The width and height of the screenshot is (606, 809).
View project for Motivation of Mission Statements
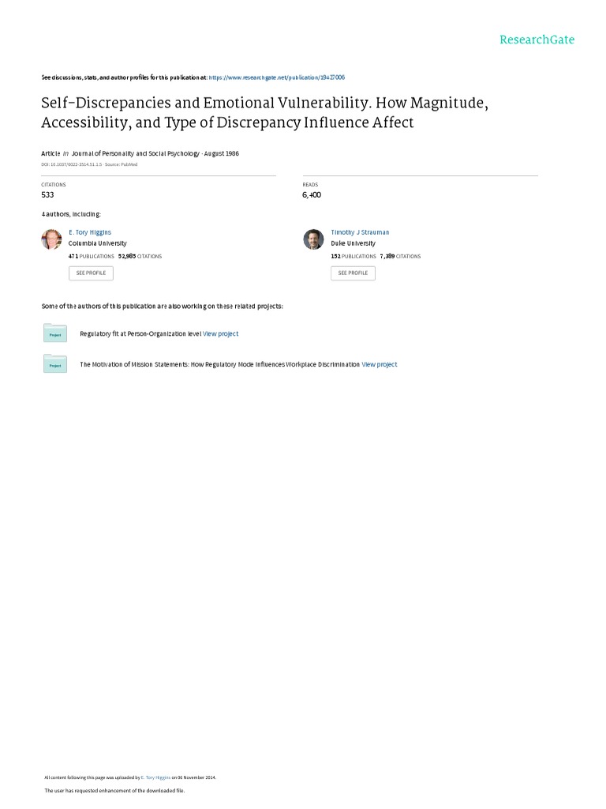[x=380, y=364]
